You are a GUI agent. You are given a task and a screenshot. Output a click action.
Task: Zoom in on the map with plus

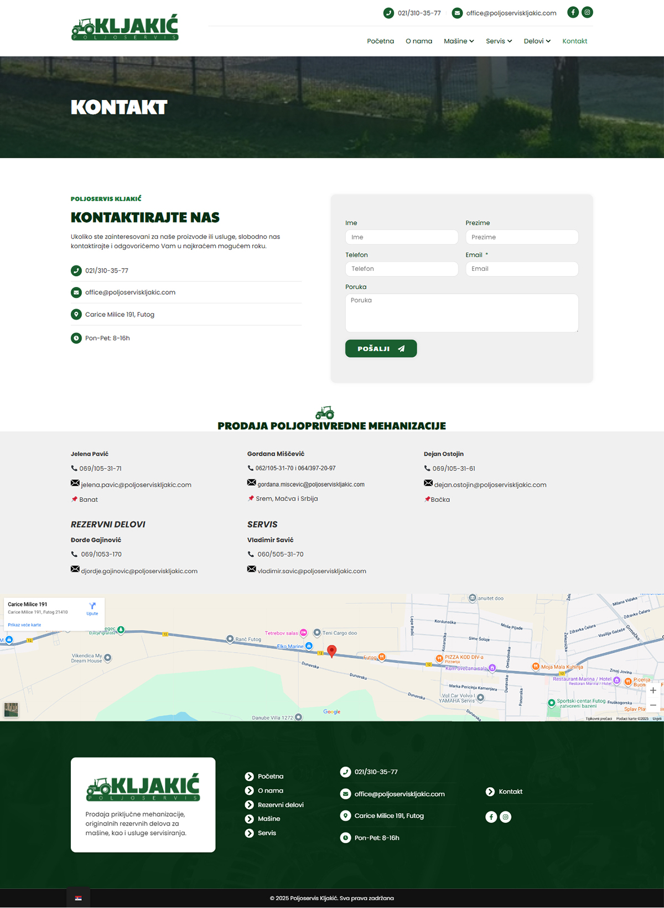click(x=653, y=690)
